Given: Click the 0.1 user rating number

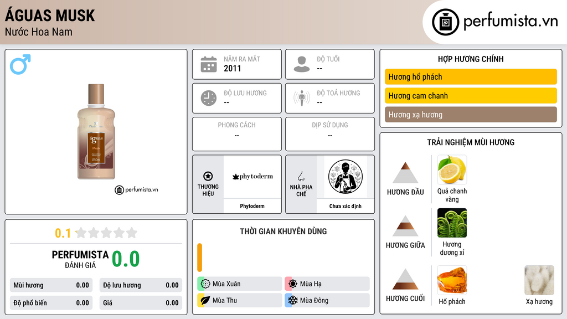Looking at the screenshot, I should pos(63,233).
